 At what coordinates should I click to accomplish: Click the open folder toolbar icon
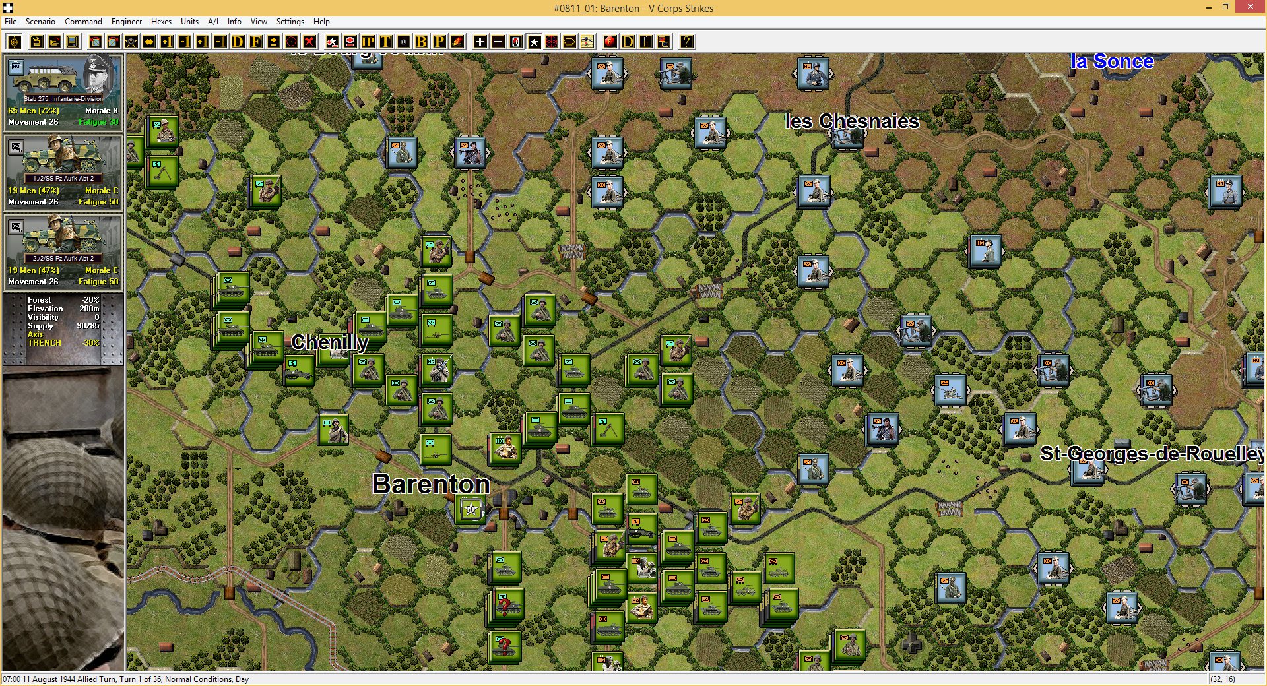pyautogui.click(x=55, y=42)
